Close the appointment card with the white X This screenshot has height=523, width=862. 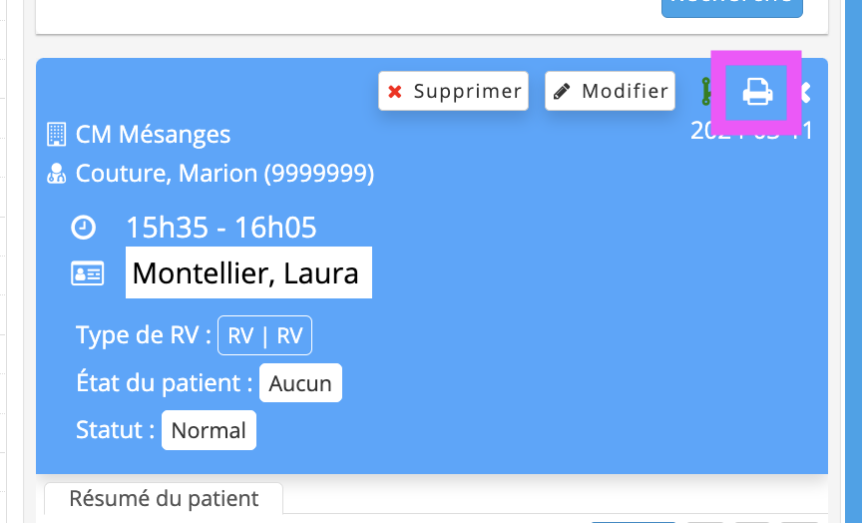pos(805,92)
